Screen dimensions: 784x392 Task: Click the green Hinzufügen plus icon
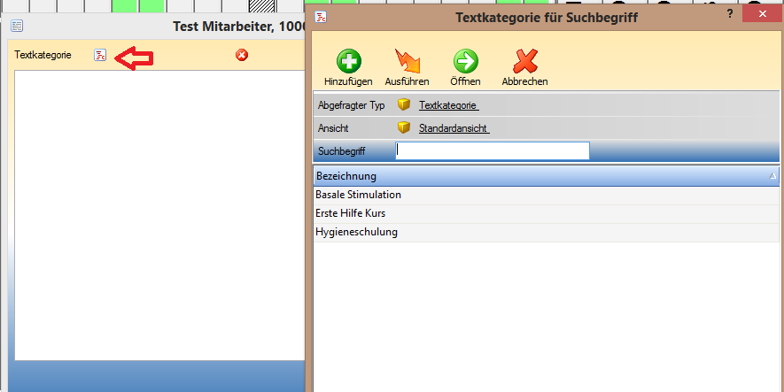pyautogui.click(x=348, y=61)
